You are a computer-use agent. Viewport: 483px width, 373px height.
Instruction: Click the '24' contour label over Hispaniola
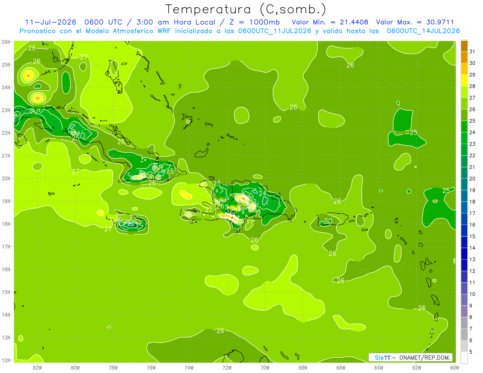pos(262,194)
